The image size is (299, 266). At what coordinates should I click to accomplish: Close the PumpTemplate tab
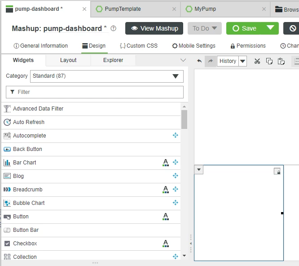(174, 9)
